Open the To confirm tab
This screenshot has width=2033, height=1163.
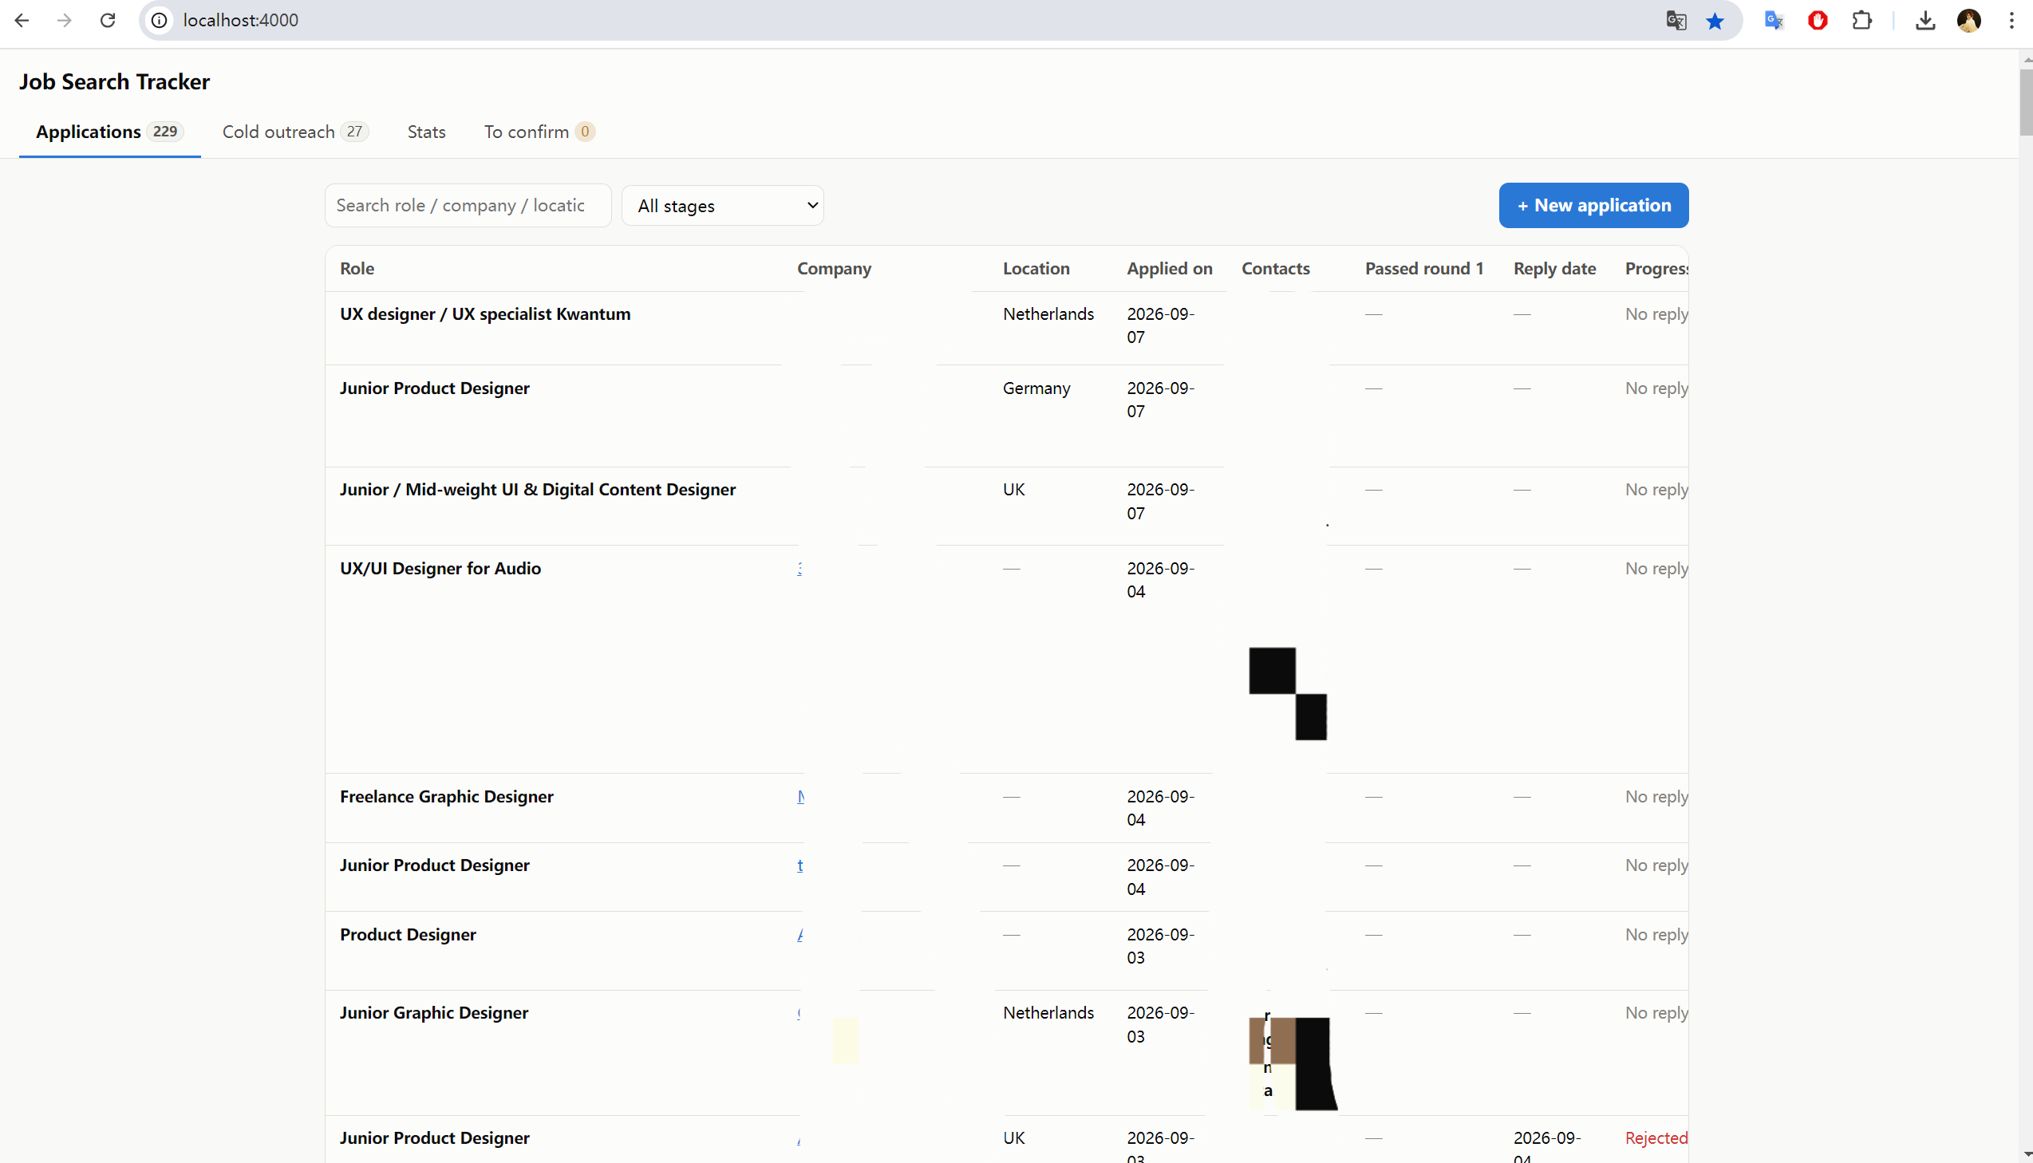[x=539, y=132]
